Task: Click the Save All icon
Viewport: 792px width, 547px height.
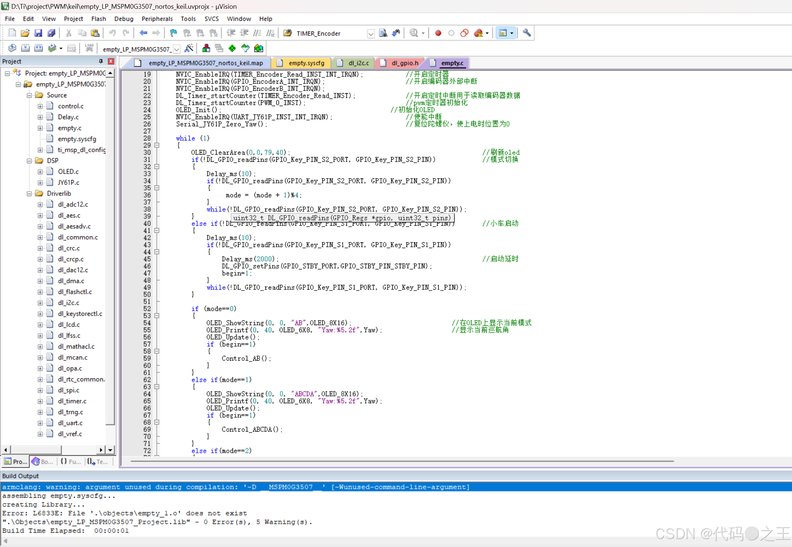Action: coord(51,33)
